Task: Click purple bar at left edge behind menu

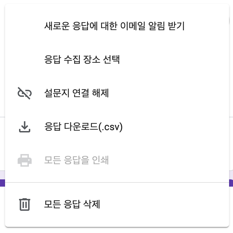Action: [x=3, y=183]
